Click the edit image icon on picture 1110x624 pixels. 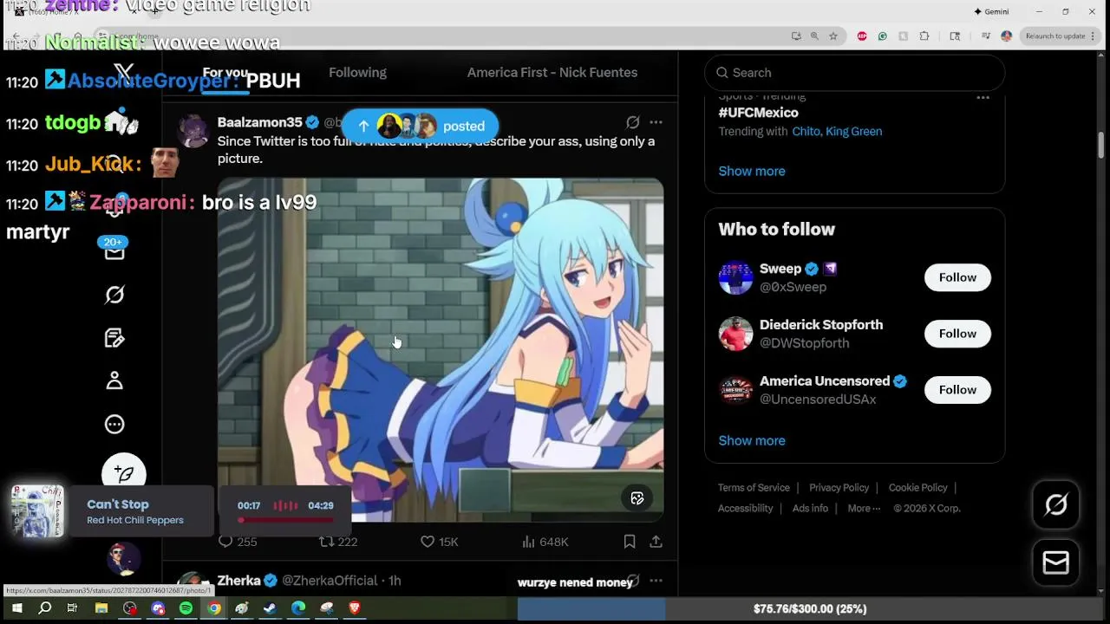pos(637,497)
